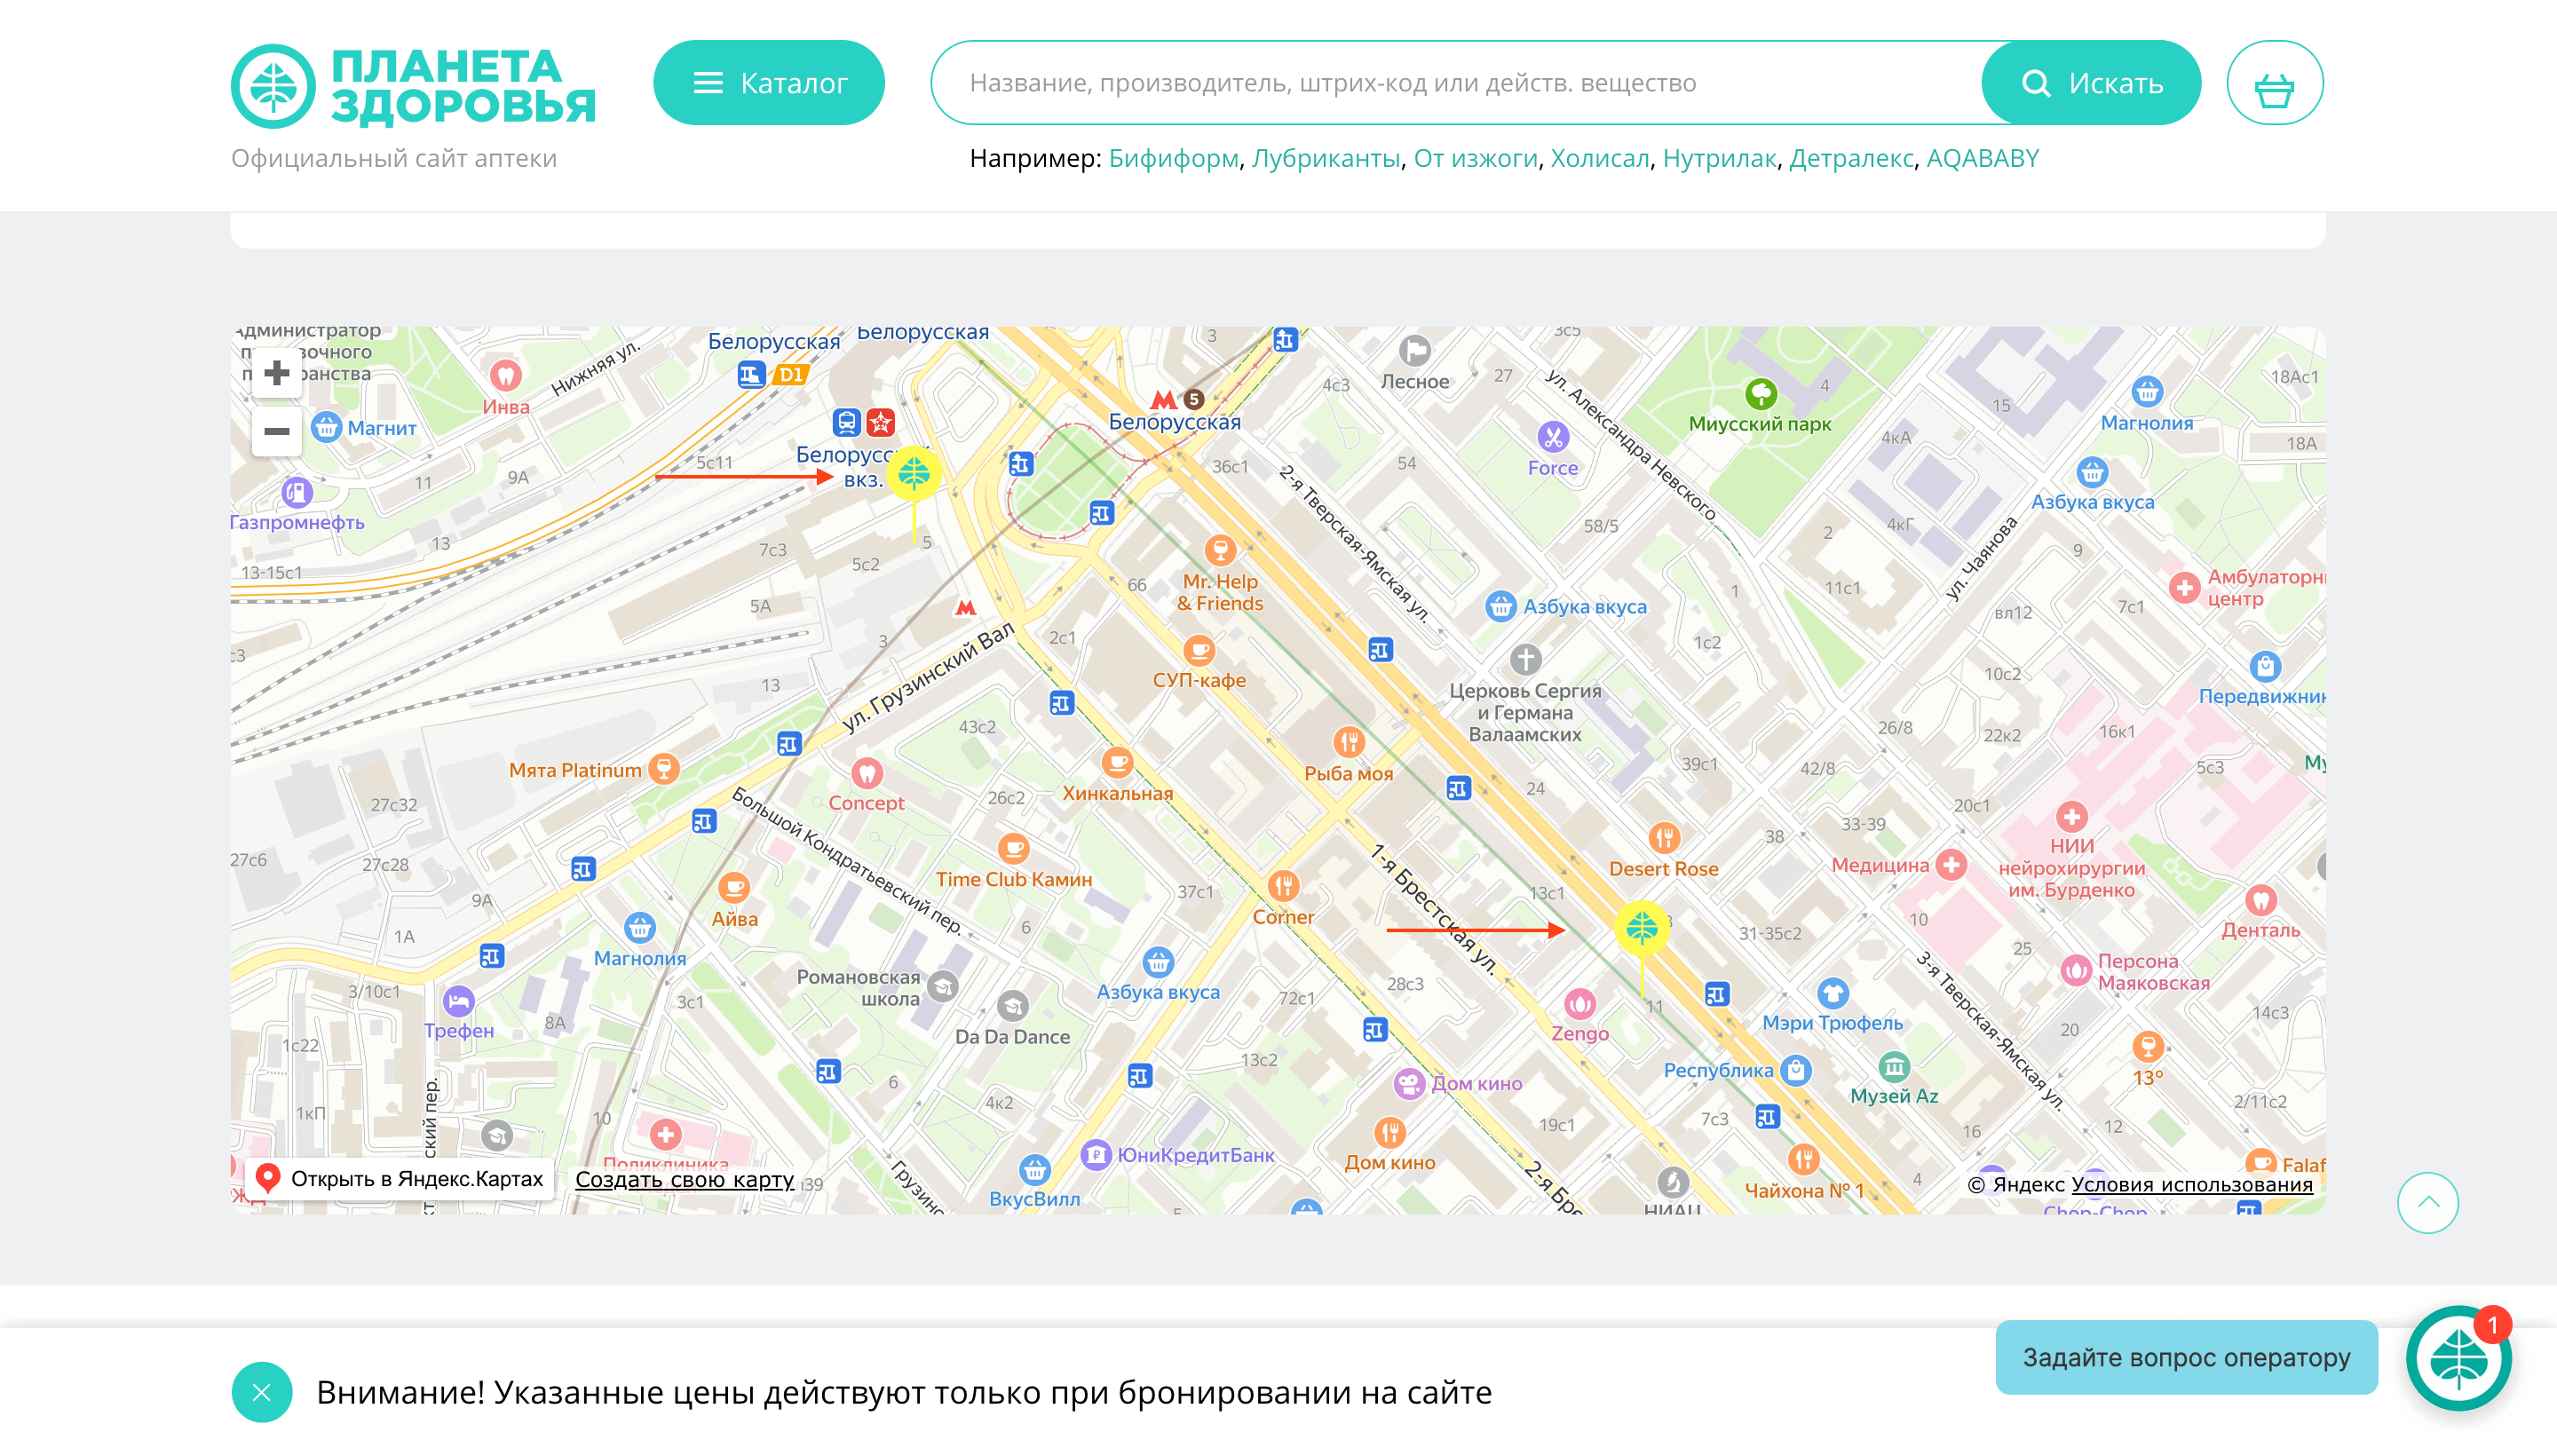Click the Corner restaurant icon
Screen dimensions: 2557x1456
coord(1283,885)
